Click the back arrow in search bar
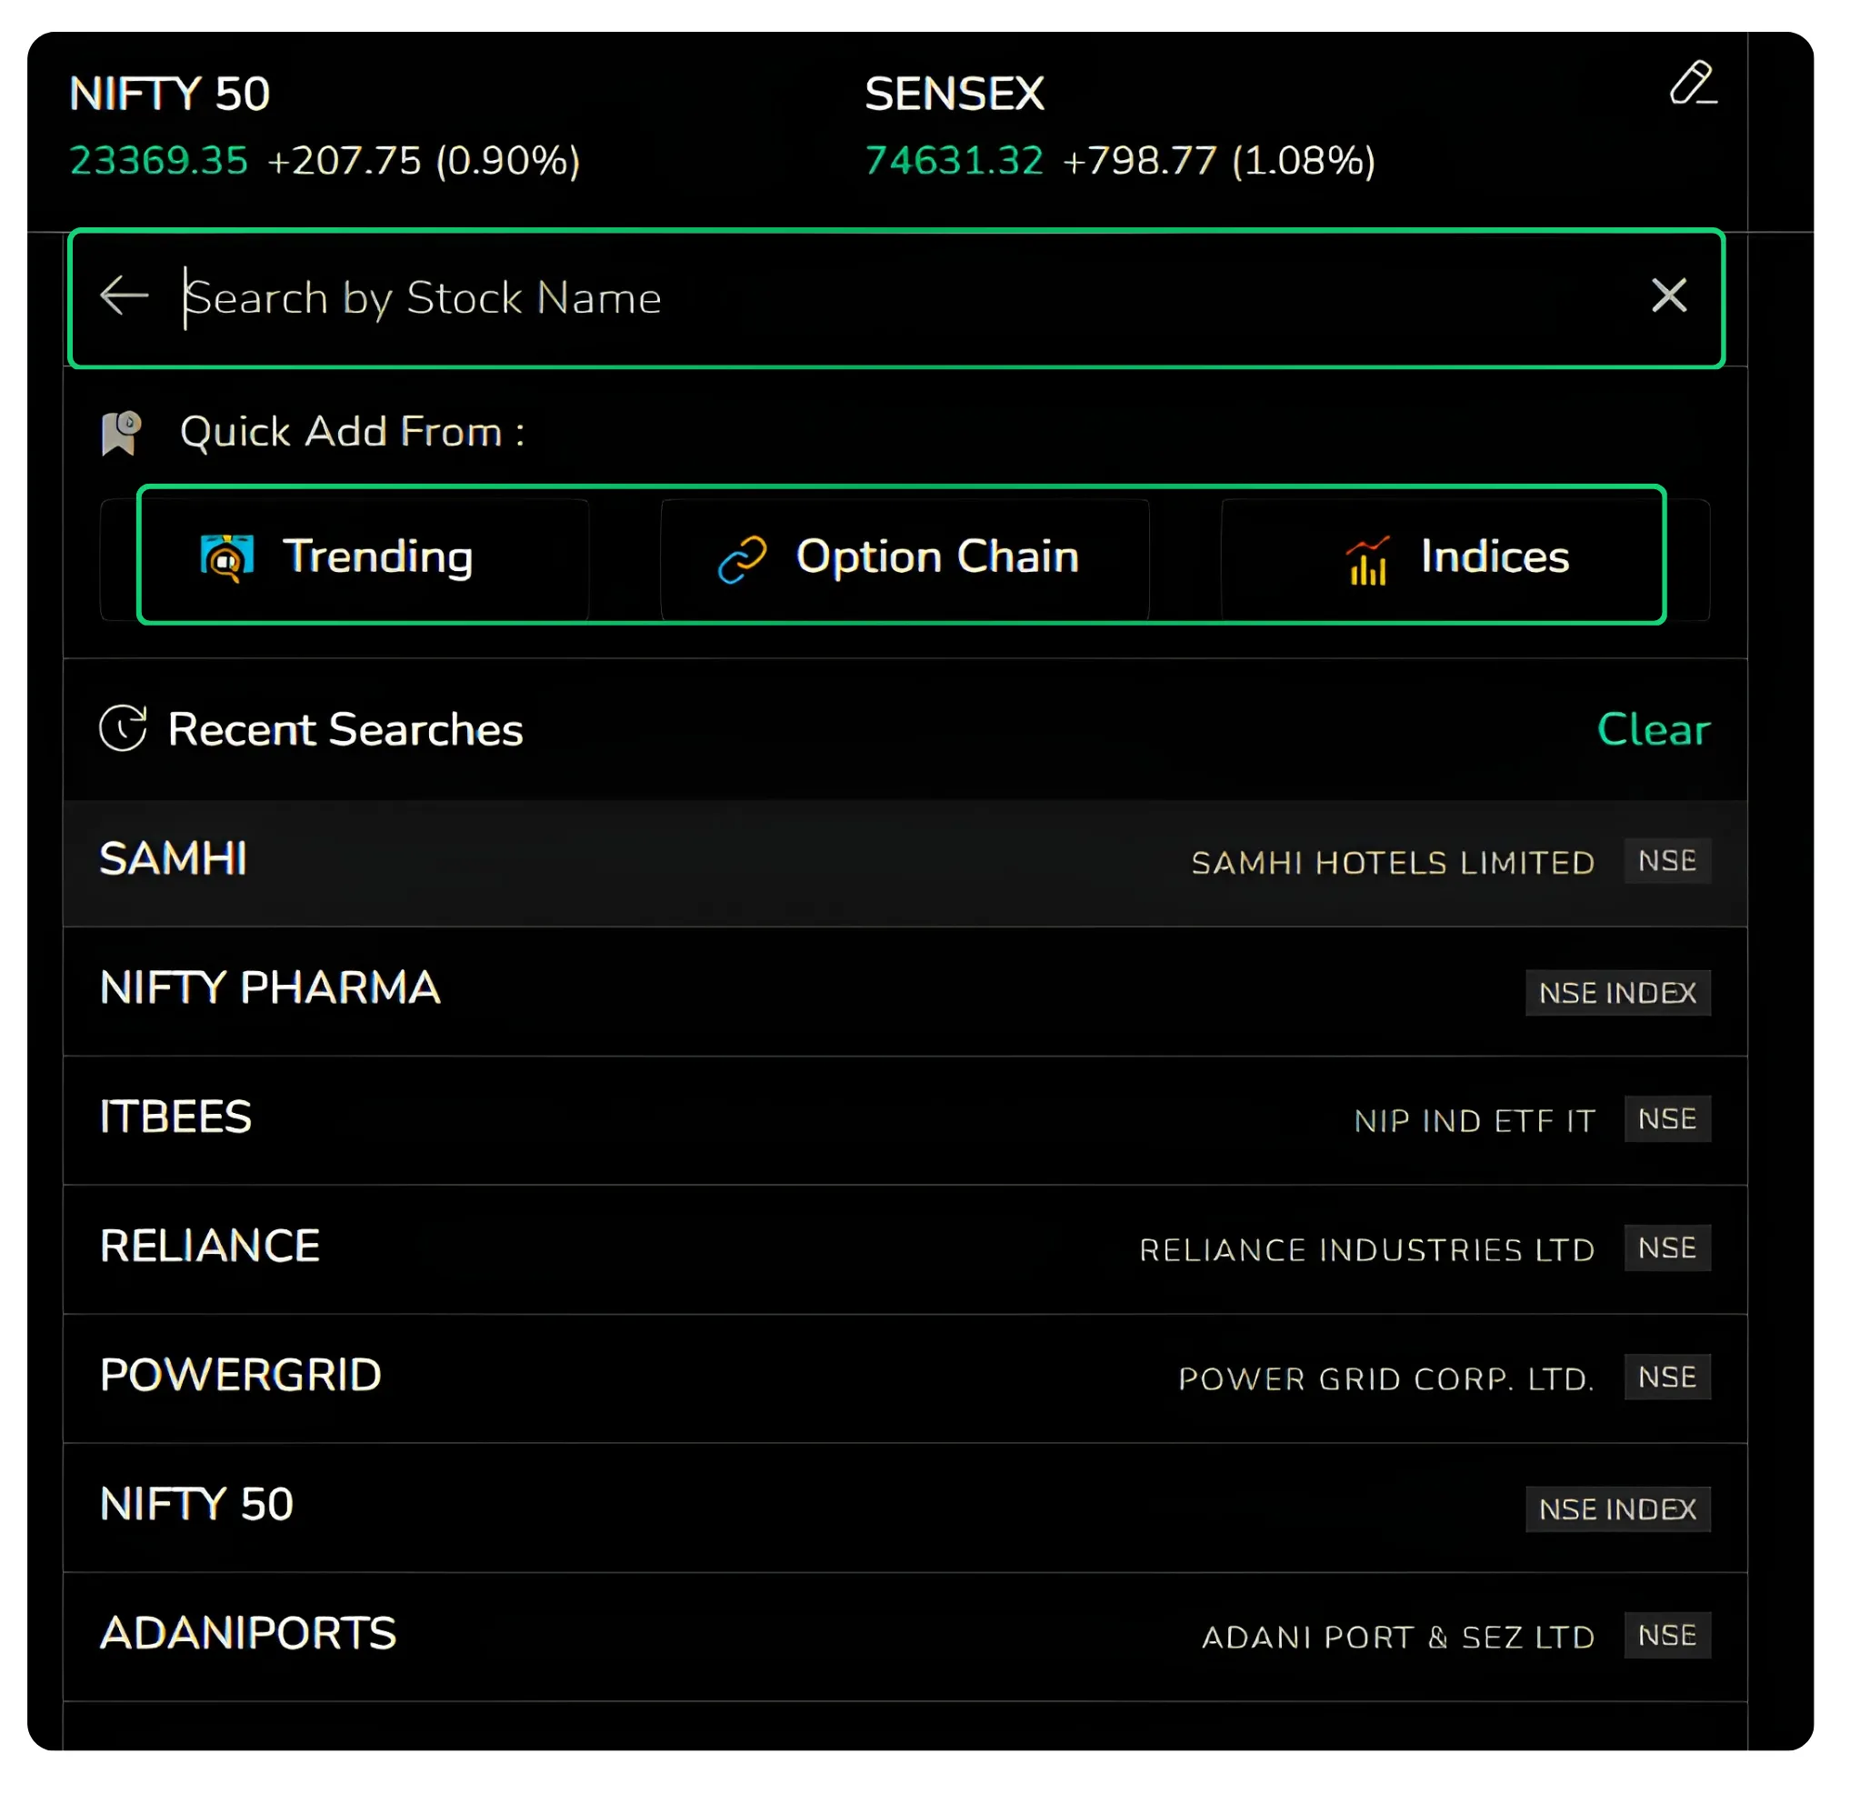This screenshot has height=1794, width=1860. coord(125,297)
